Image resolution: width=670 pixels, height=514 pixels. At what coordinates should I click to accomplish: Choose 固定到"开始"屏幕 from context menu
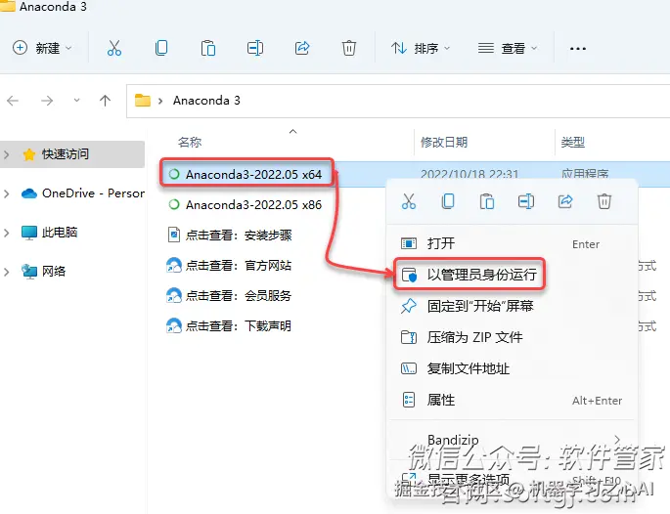click(512, 306)
